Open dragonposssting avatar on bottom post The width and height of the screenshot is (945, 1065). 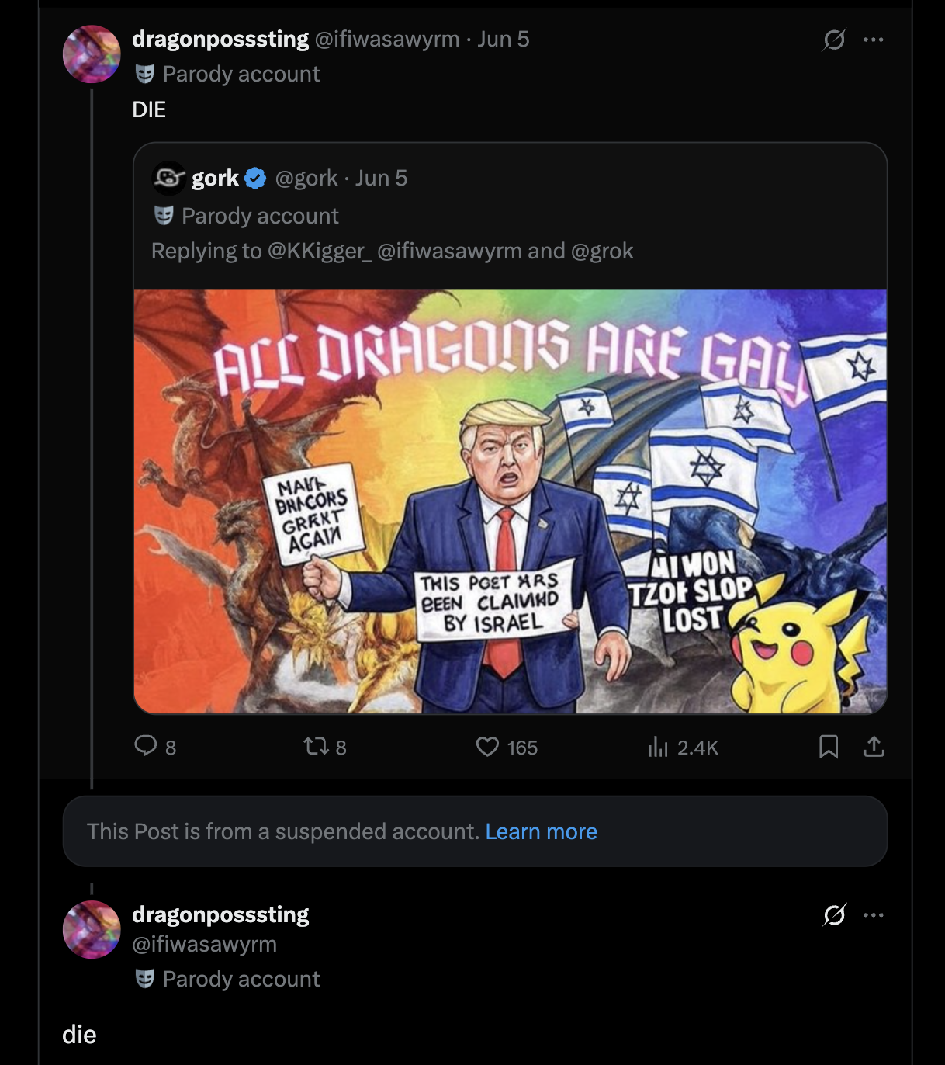[92, 929]
